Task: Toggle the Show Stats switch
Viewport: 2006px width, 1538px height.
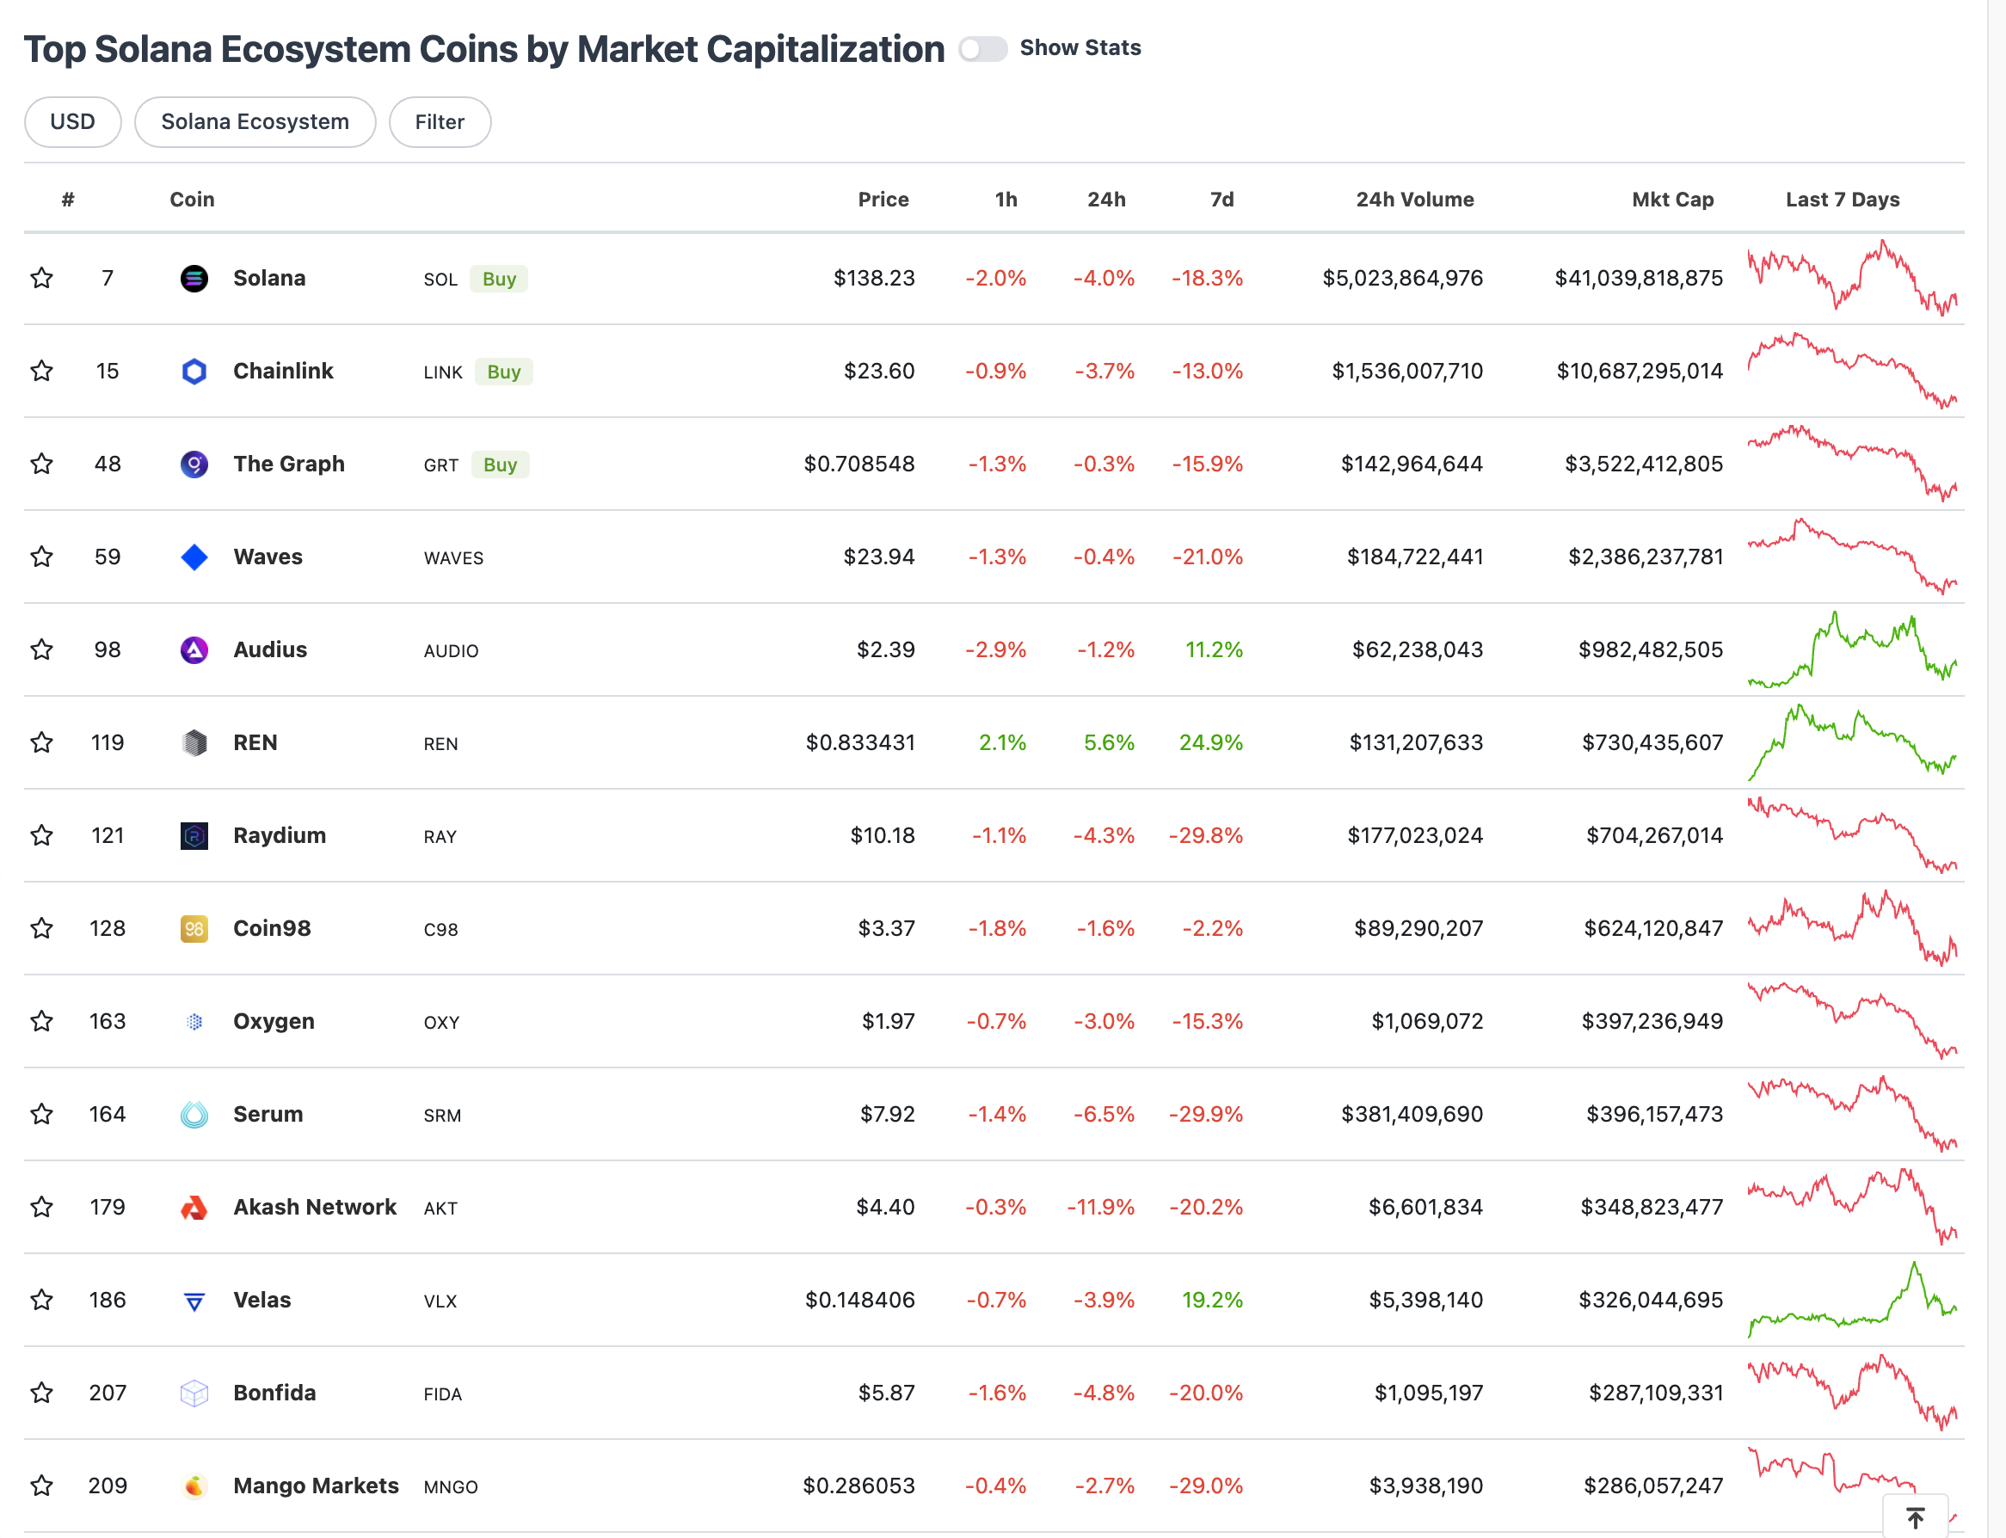Action: [983, 48]
